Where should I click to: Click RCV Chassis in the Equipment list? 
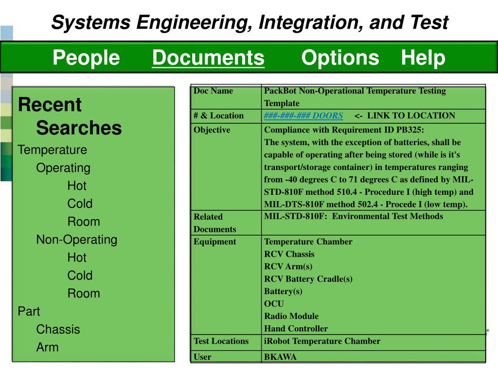289,254
